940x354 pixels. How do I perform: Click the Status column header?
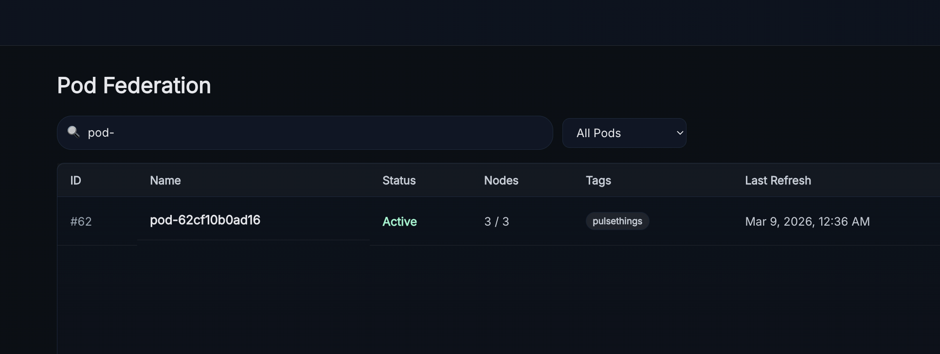coord(399,180)
